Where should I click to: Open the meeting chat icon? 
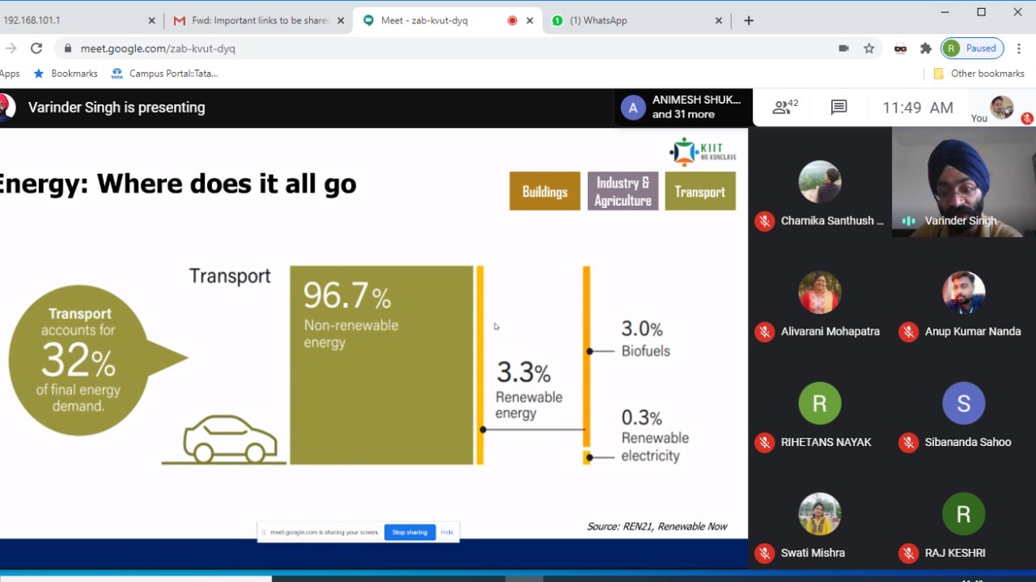(x=839, y=107)
